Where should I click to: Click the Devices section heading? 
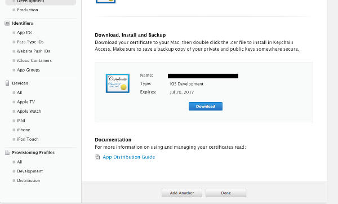click(20, 83)
